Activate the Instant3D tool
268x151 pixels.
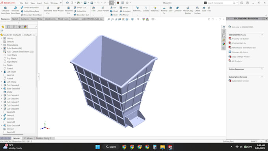tap(155, 9)
